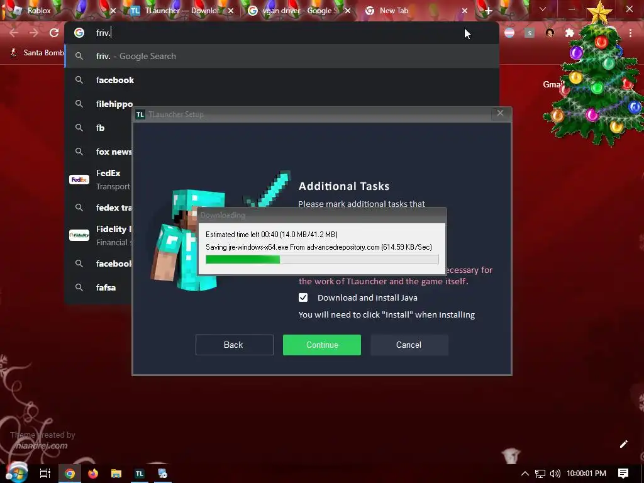Image resolution: width=644 pixels, height=483 pixels.
Task: Expand the tab search dropdown arrow
Action: (543, 9)
